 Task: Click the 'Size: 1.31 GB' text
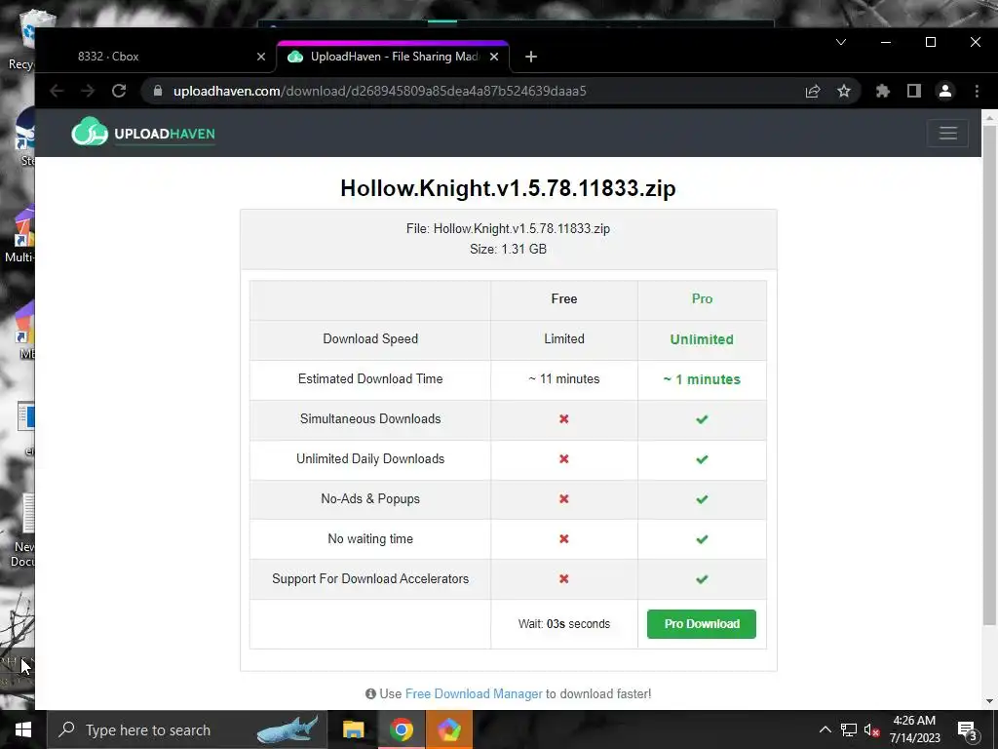click(508, 249)
